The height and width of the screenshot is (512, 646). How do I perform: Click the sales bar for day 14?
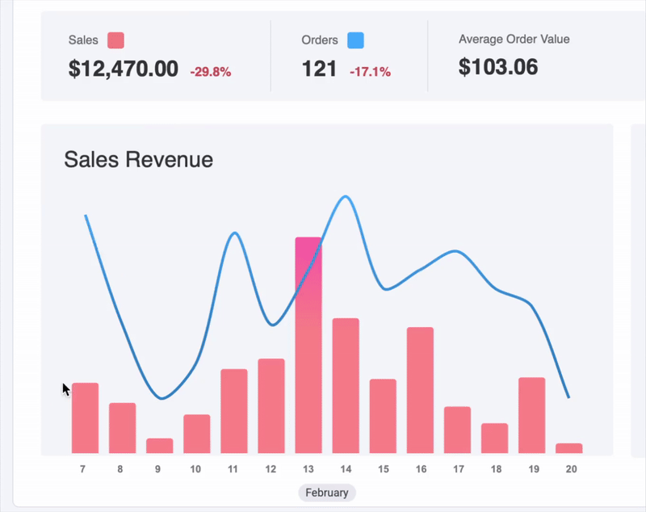346,386
